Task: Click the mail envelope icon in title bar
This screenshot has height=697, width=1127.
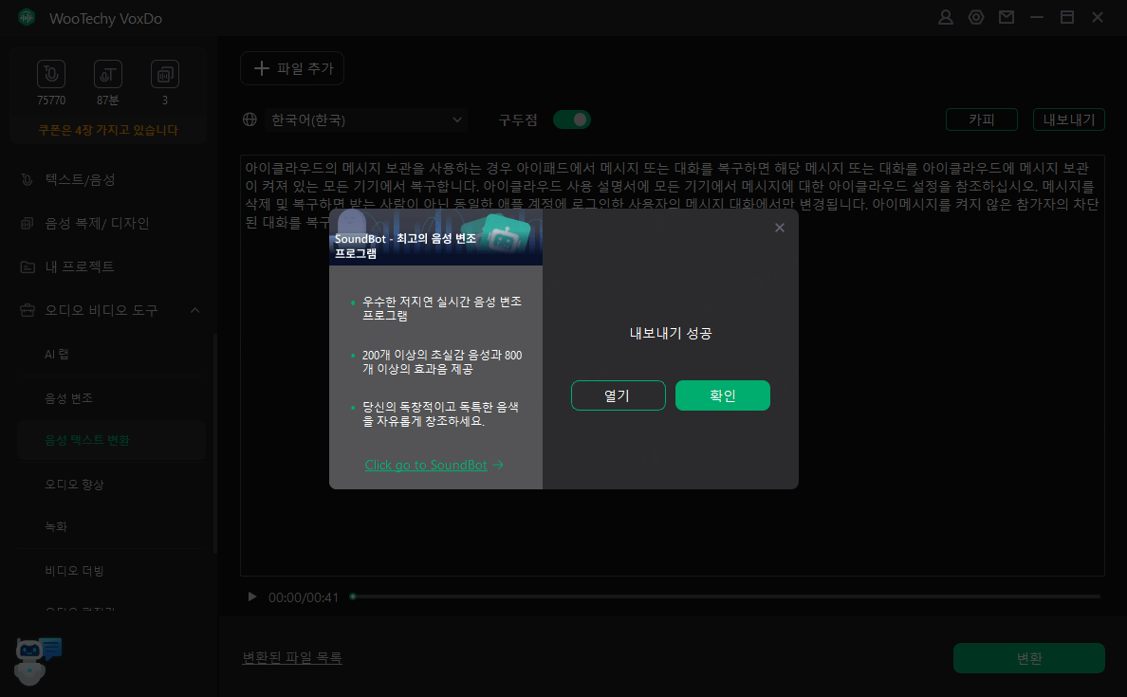Action: [1006, 16]
